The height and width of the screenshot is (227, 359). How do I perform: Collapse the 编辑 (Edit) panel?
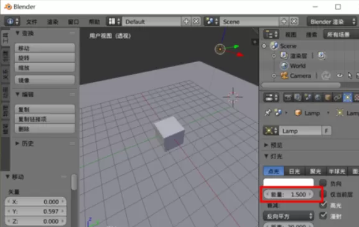tap(17, 95)
